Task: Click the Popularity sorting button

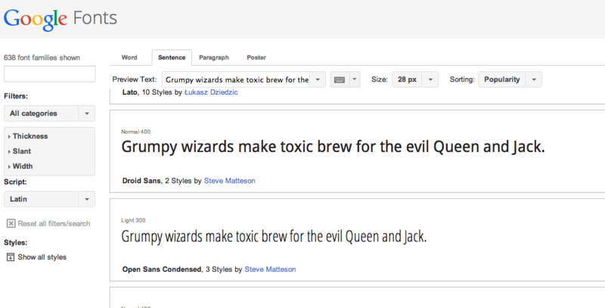Action: [502, 79]
